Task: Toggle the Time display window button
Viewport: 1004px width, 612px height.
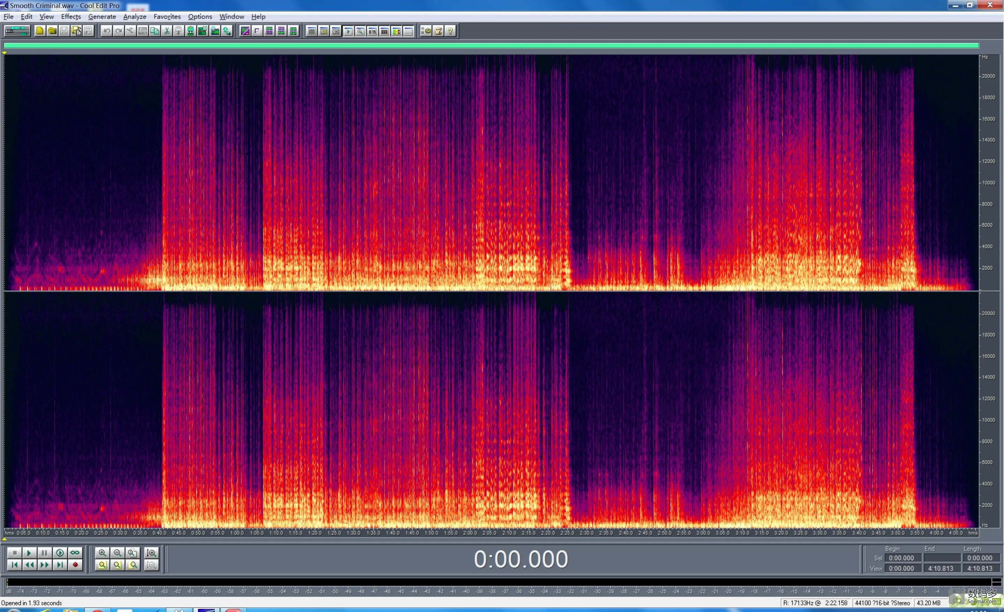Action: 372,31
